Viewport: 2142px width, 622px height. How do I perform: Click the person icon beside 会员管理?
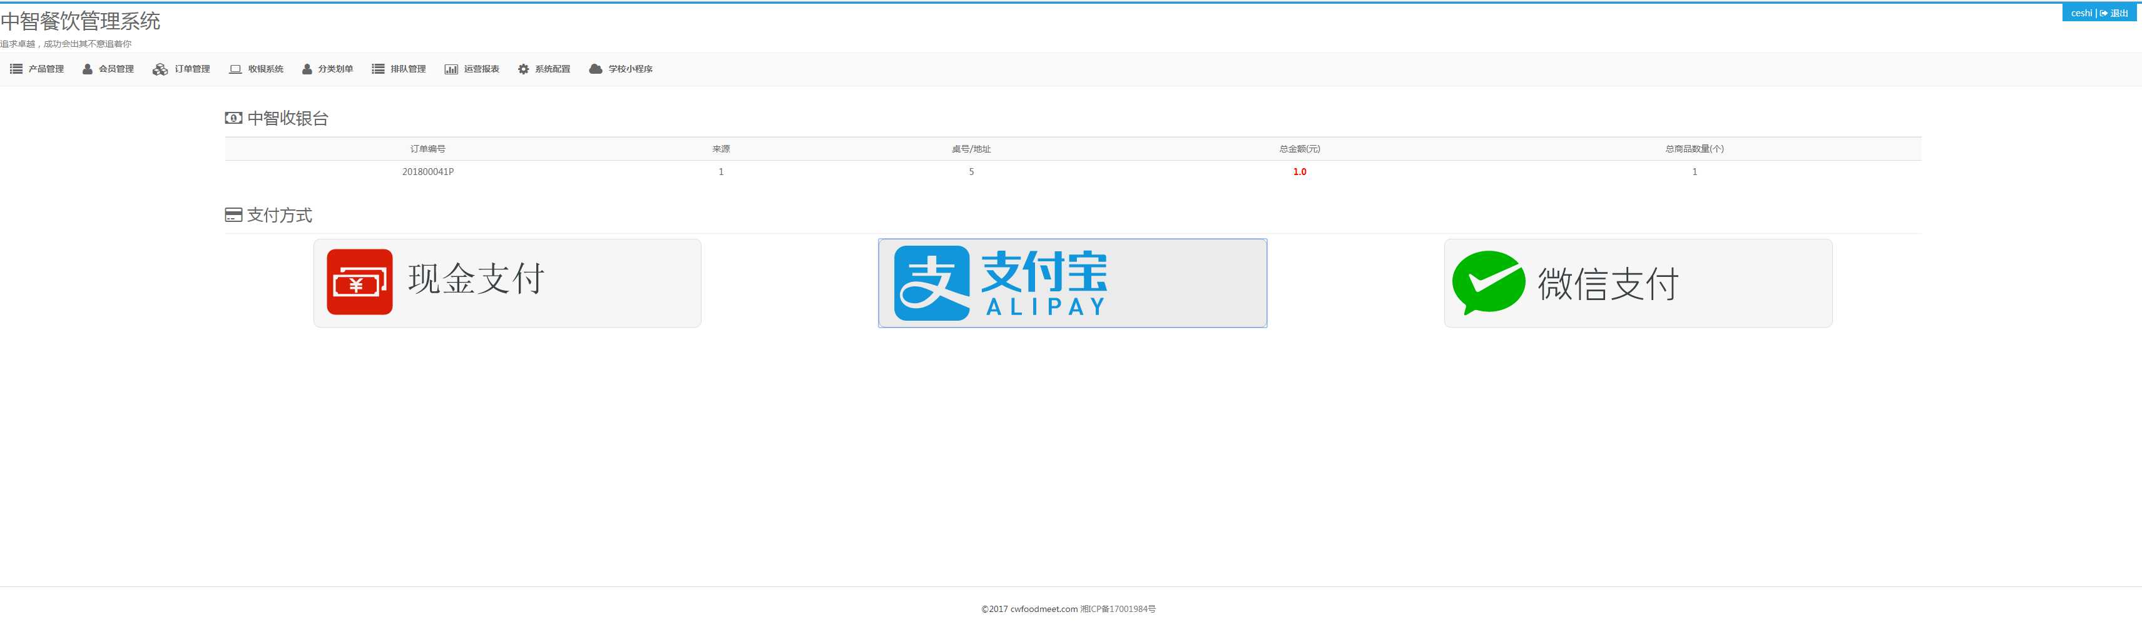tap(88, 69)
